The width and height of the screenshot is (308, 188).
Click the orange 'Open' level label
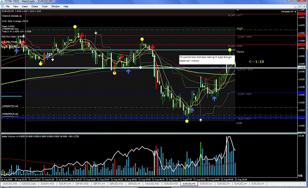coord(240,52)
